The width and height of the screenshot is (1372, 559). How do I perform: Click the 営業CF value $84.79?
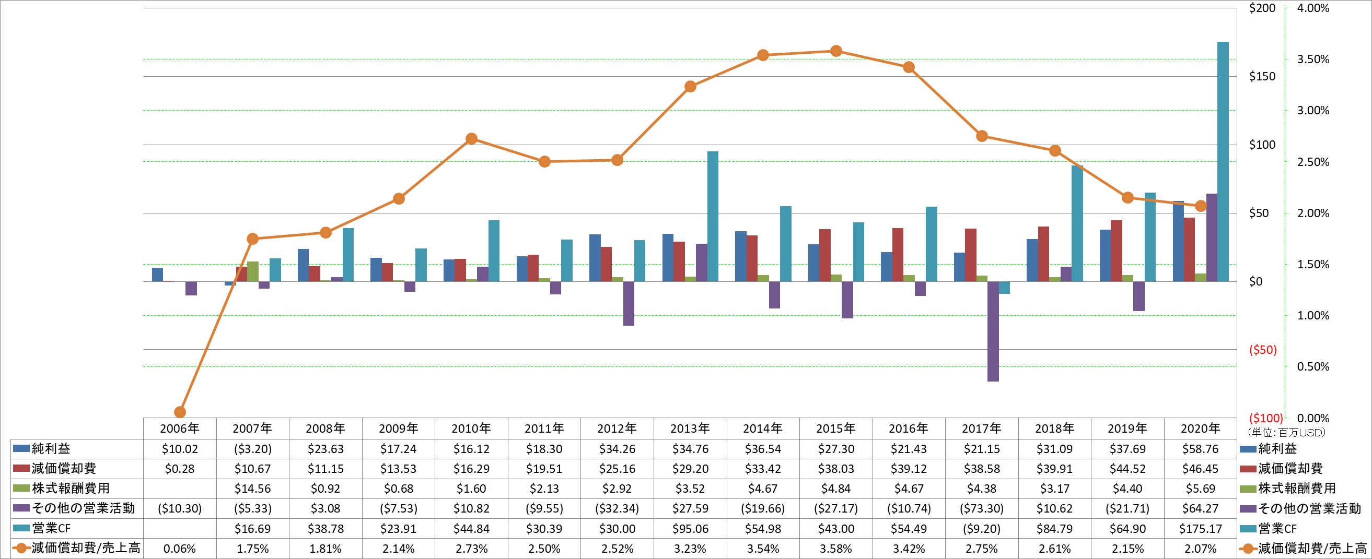pos(1054,529)
